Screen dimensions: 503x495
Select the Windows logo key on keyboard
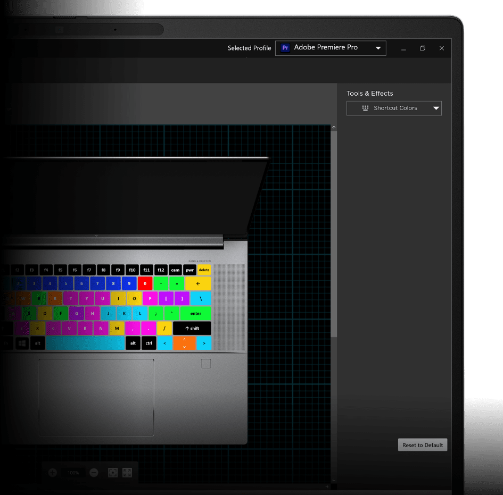pyautogui.click(x=22, y=343)
